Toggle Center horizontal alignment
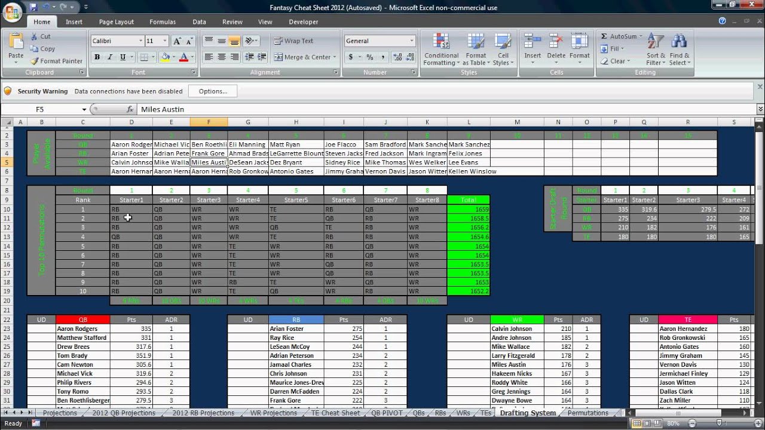The image size is (765, 430). [222, 57]
